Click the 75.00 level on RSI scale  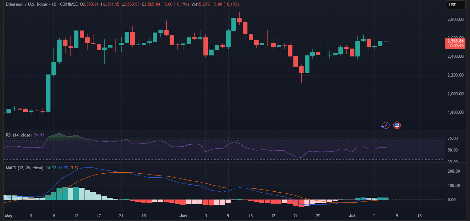tap(452, 138)
